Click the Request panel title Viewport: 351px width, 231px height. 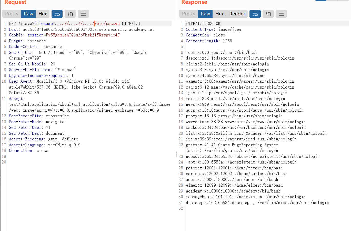(15, 2)
